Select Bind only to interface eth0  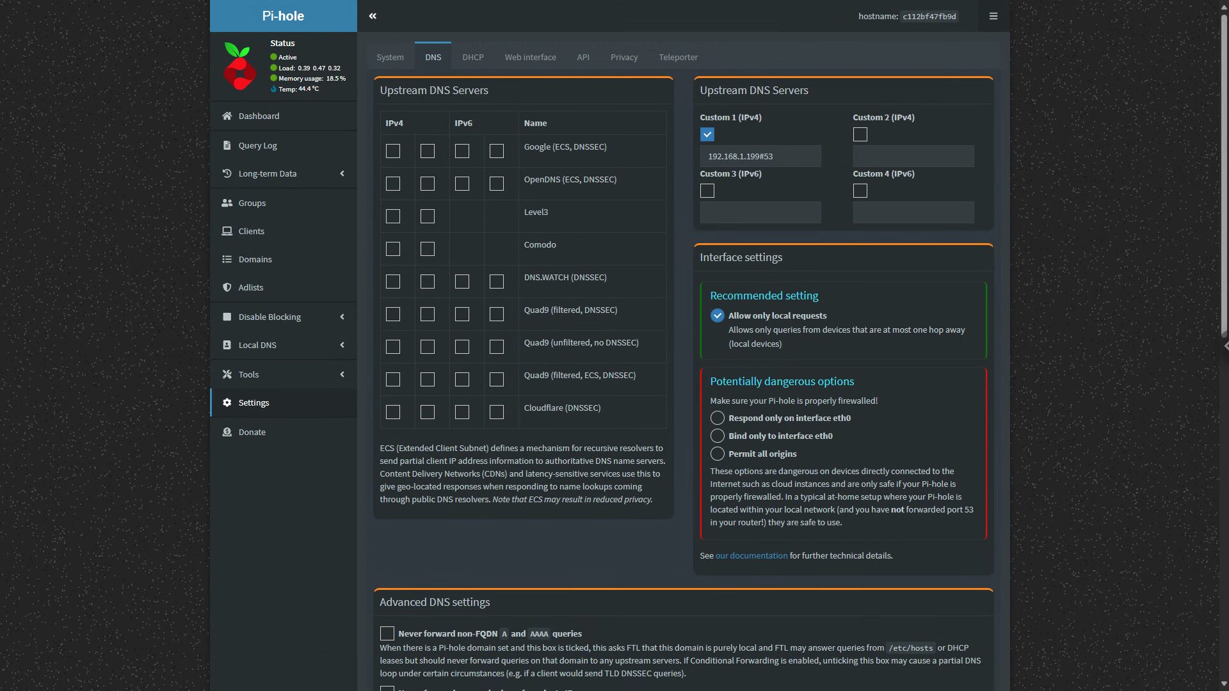pos(718,436)
